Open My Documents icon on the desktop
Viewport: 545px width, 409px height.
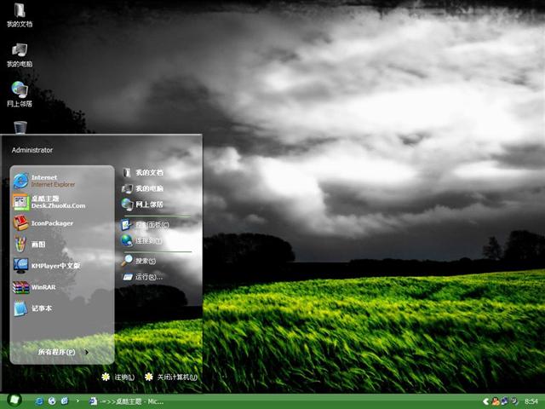pos(20,15)
